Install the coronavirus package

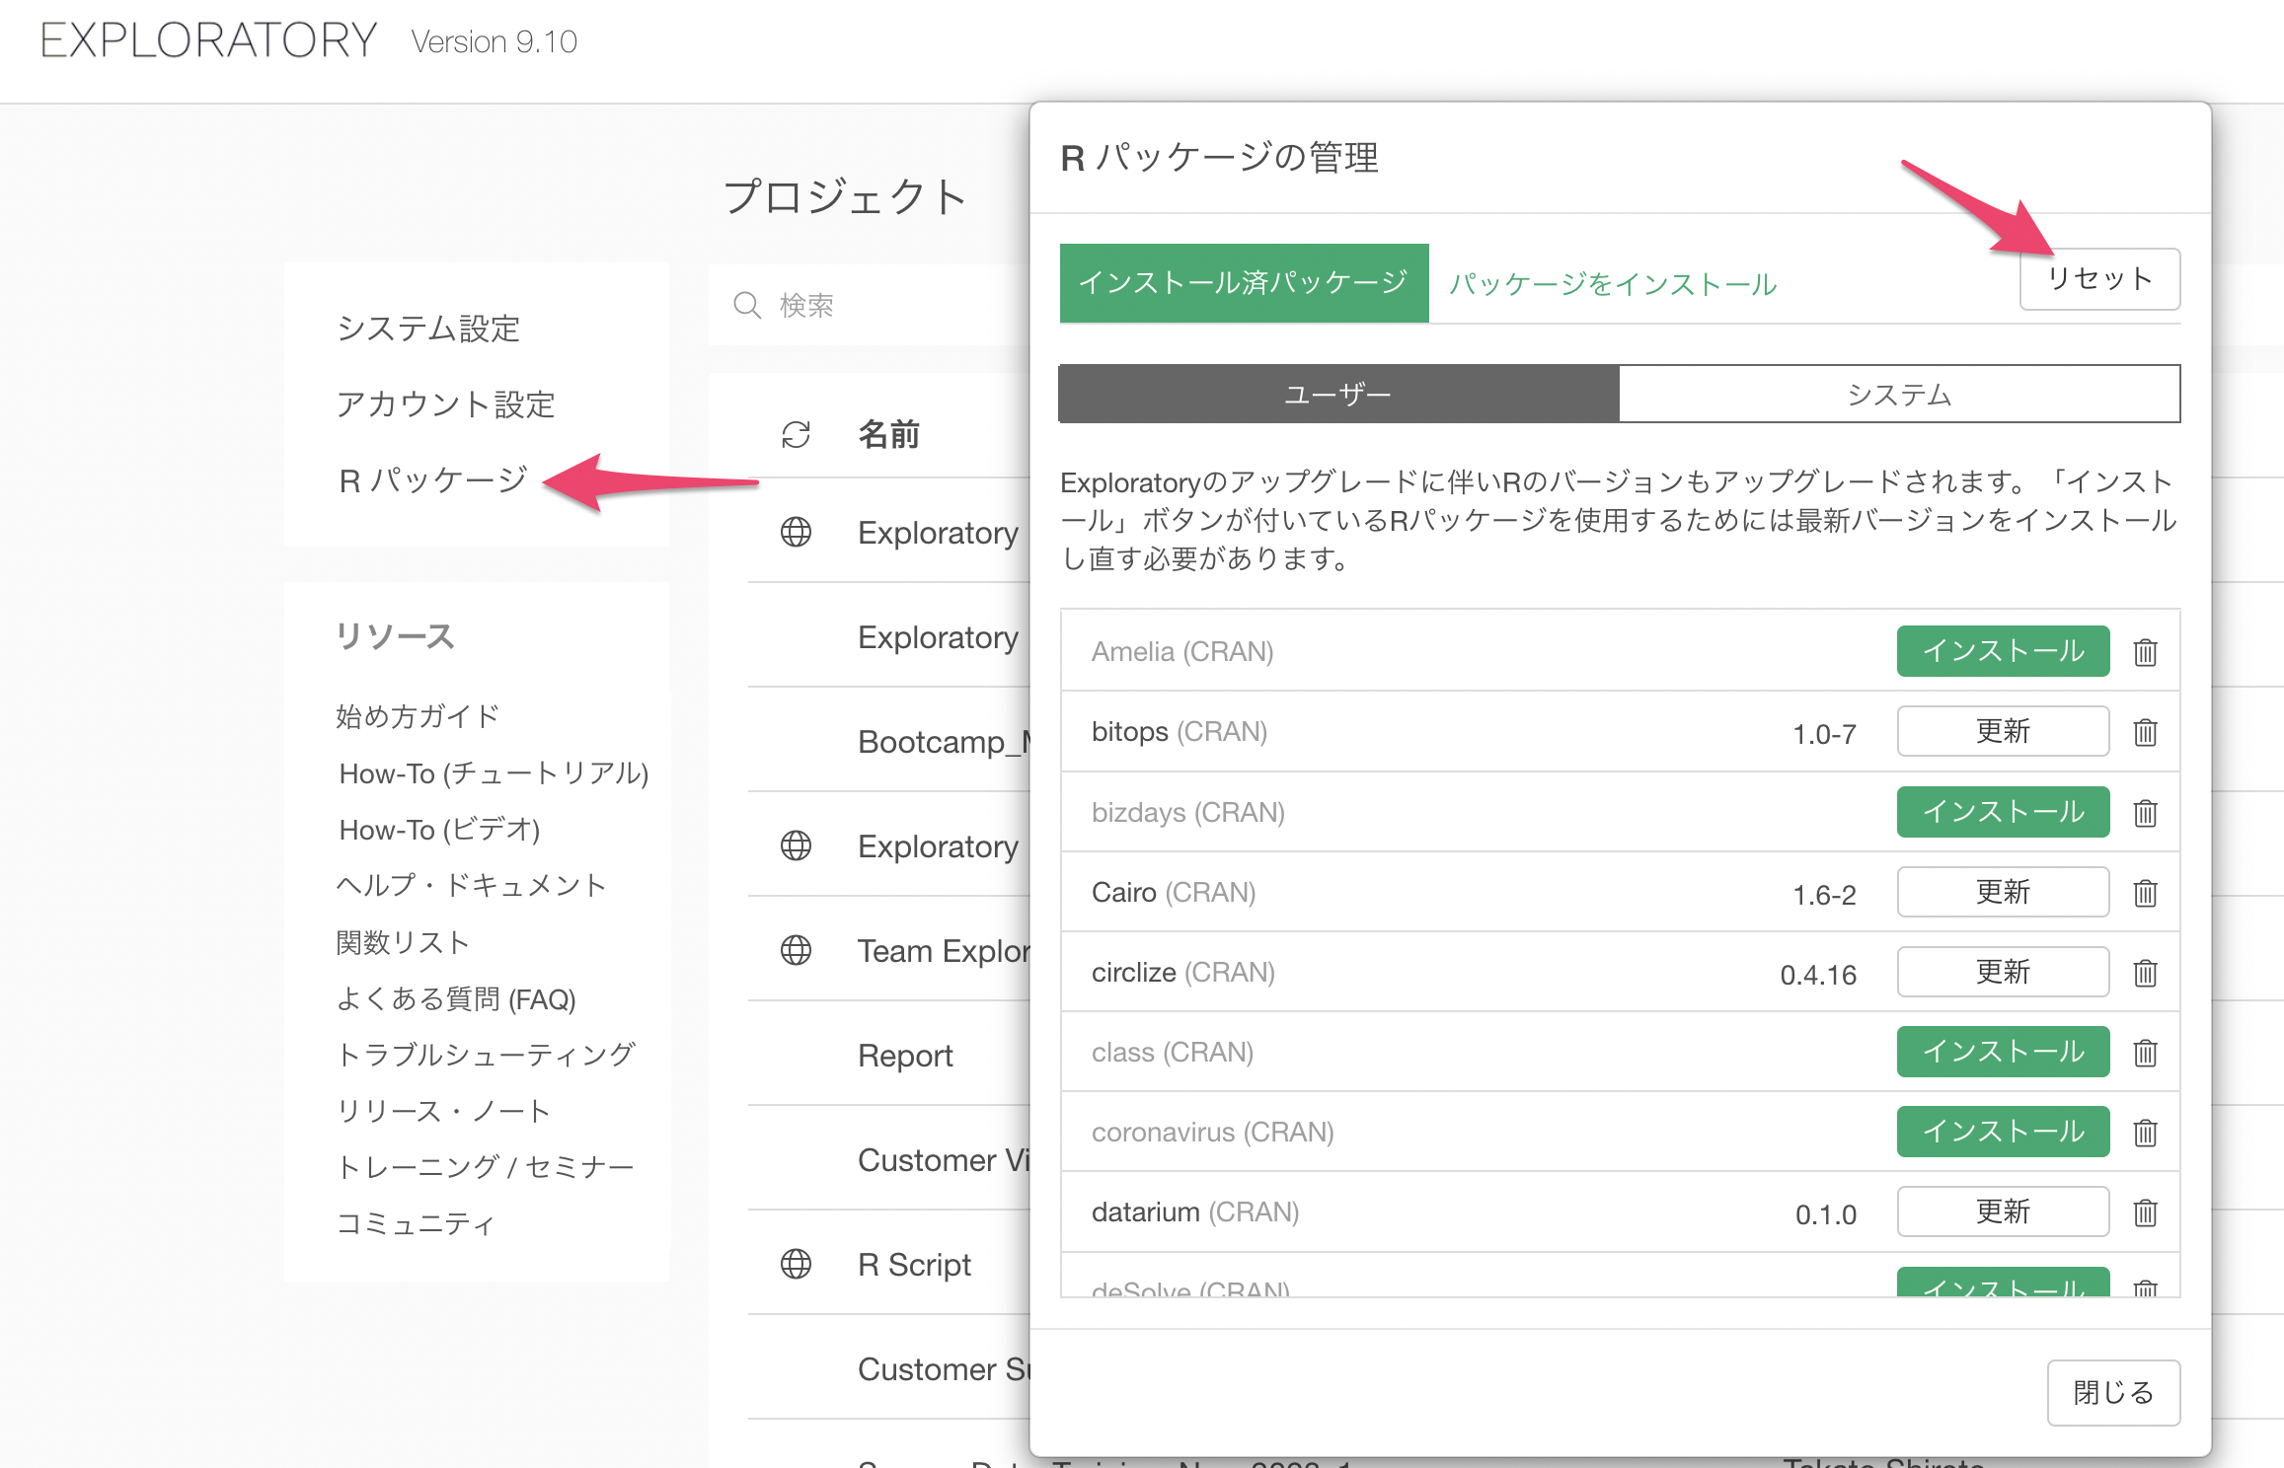[x=2003, y=1132]
